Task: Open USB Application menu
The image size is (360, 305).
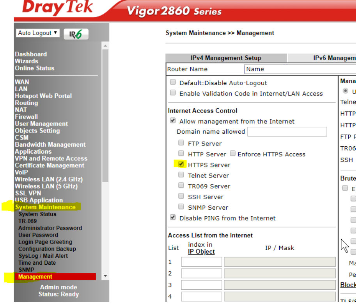Action: 39,200
